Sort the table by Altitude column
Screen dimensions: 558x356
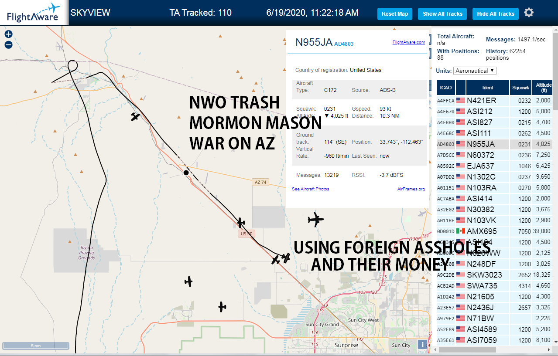(543, 88)
